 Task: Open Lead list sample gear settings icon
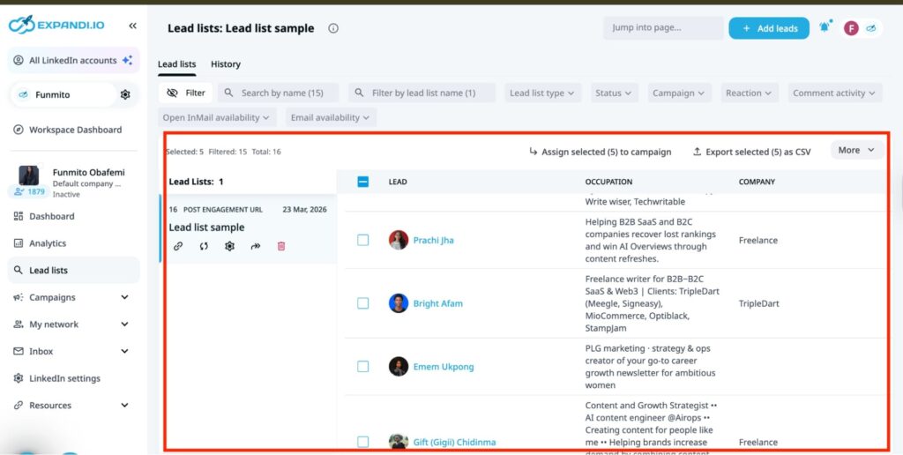point(230,246)
